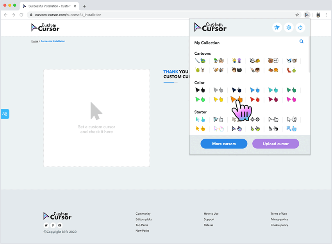Choose the Hiccup and Toothless cursor pack

point(237,70)
